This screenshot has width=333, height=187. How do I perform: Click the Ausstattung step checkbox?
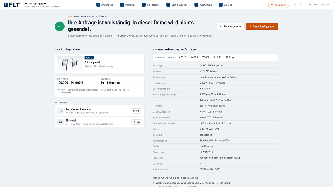(x=196, y=5)
